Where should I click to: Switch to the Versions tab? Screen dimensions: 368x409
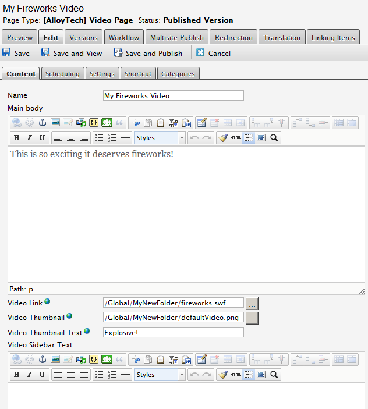(x=83, y=37)
